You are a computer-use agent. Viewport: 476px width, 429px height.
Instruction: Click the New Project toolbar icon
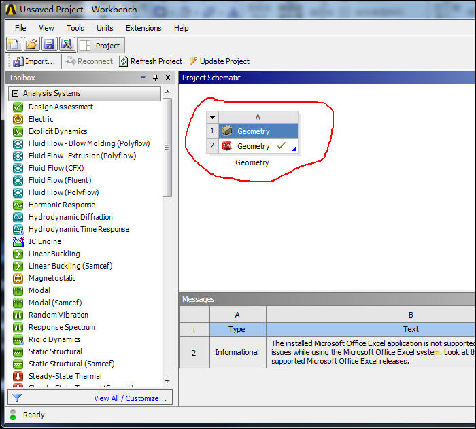click(x=14, y=45)
